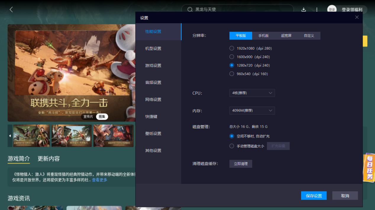
Task: Expand the memory size dropdown
Action: click(x=252, y=110)
